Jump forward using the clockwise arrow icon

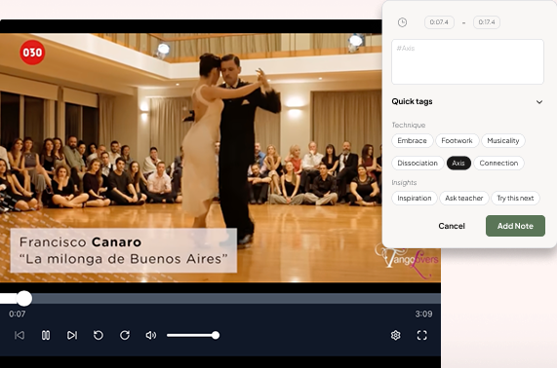pos(125,335)
